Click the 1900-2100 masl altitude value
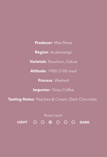Screen dimensions: 107x157 coord(62,71)
